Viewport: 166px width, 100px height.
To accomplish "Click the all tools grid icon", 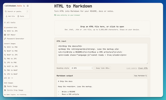I will (5, 22).
